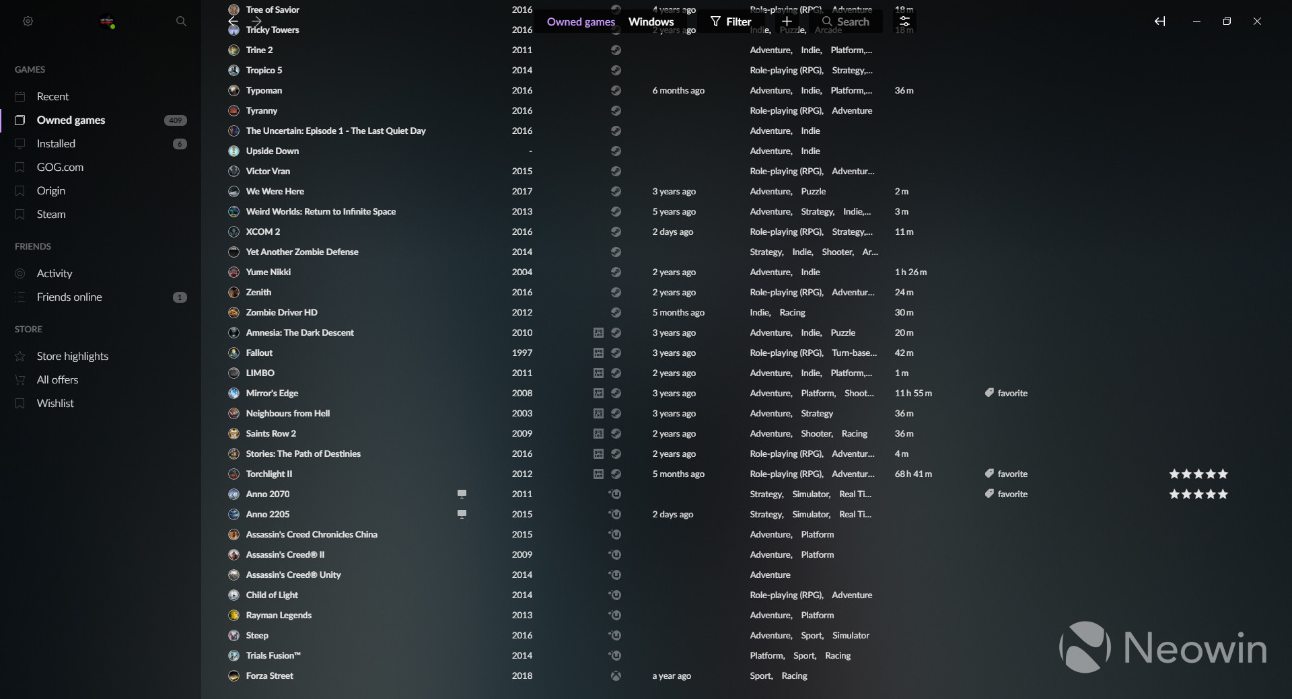
Task: Click the favorite tag on Mirror's Edge
Action: coord(1006,393)
